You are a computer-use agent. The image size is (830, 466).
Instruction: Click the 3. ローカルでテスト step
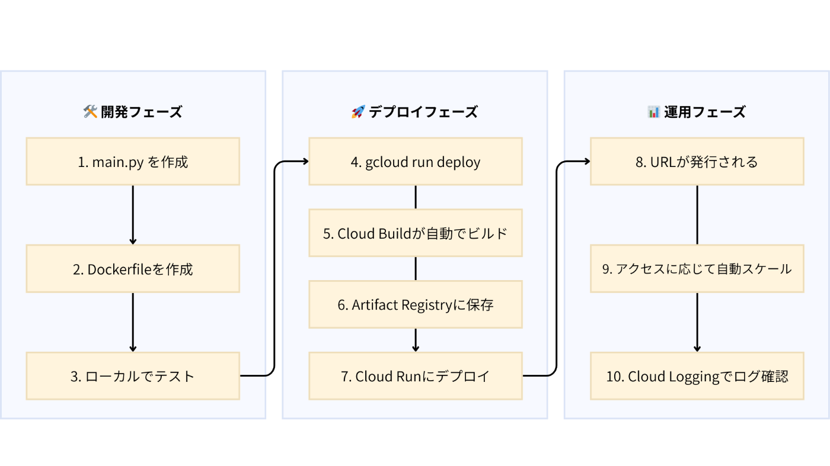[133, 376]
